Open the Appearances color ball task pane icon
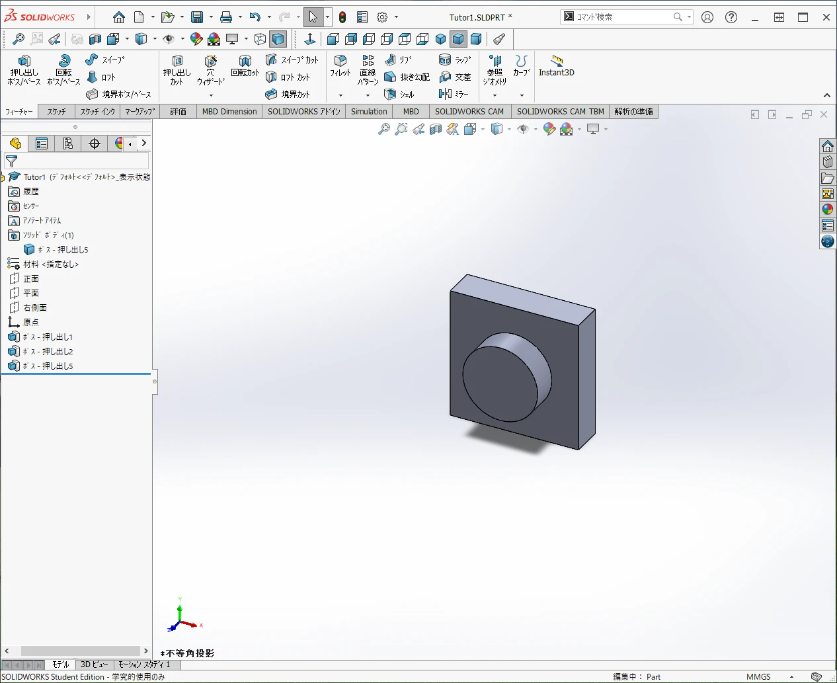 point(828,210)
